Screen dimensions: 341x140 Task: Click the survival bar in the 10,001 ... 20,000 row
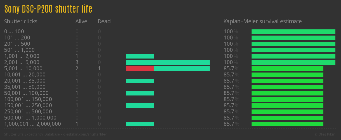[287, 75]
